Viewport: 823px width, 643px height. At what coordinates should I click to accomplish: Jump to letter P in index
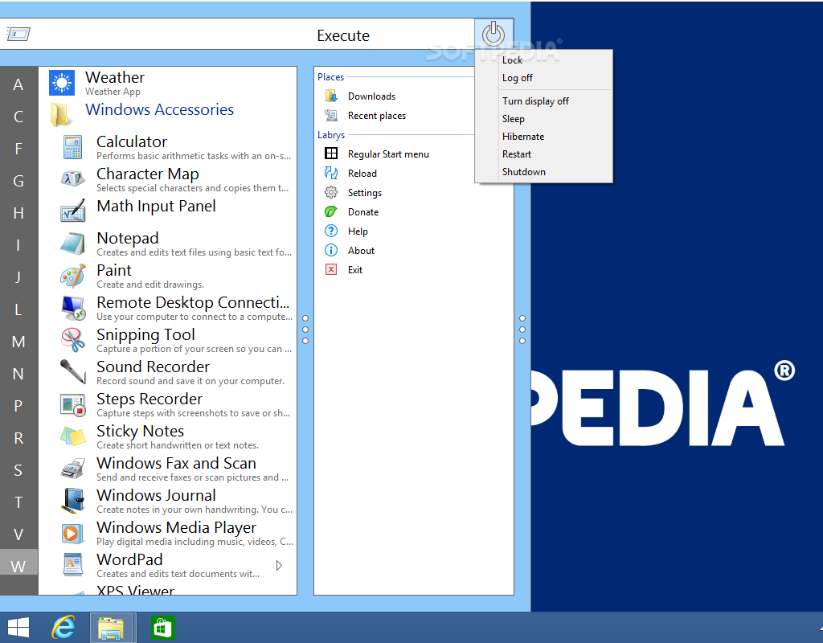[x=18, y=406]
